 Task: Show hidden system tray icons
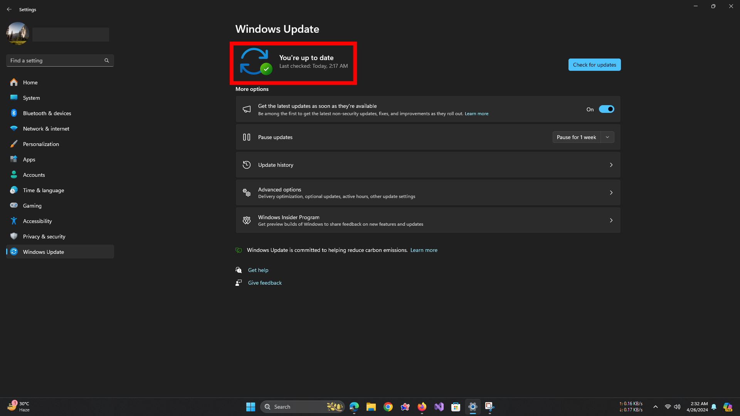tap(656, 407)
